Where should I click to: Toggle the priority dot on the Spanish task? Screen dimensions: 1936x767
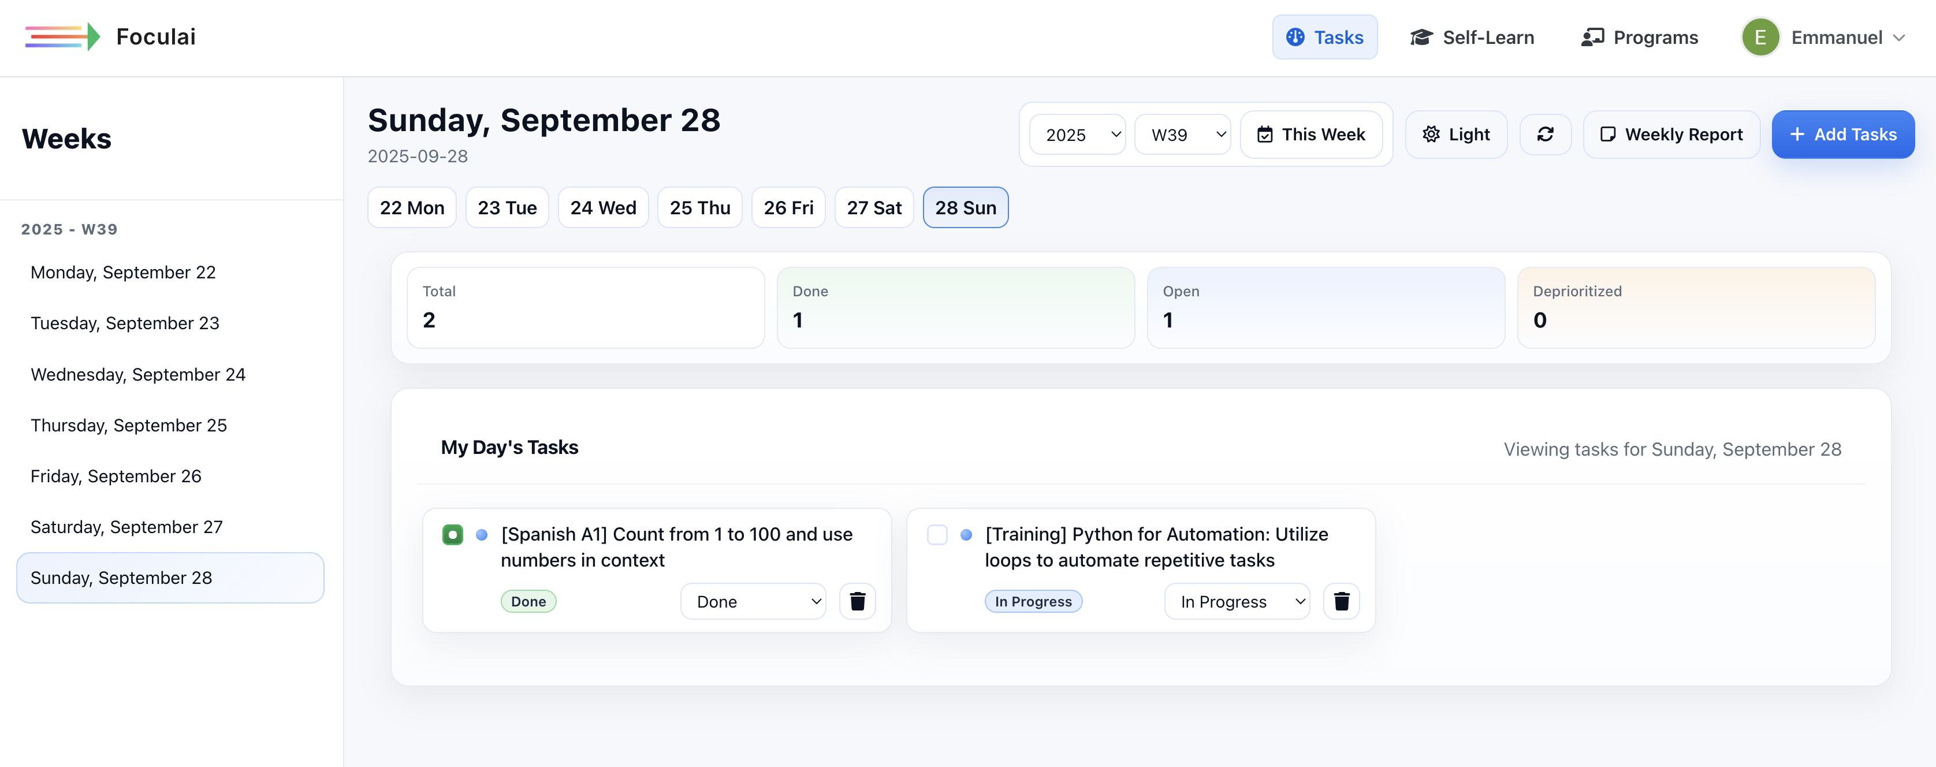pos(482,535)
